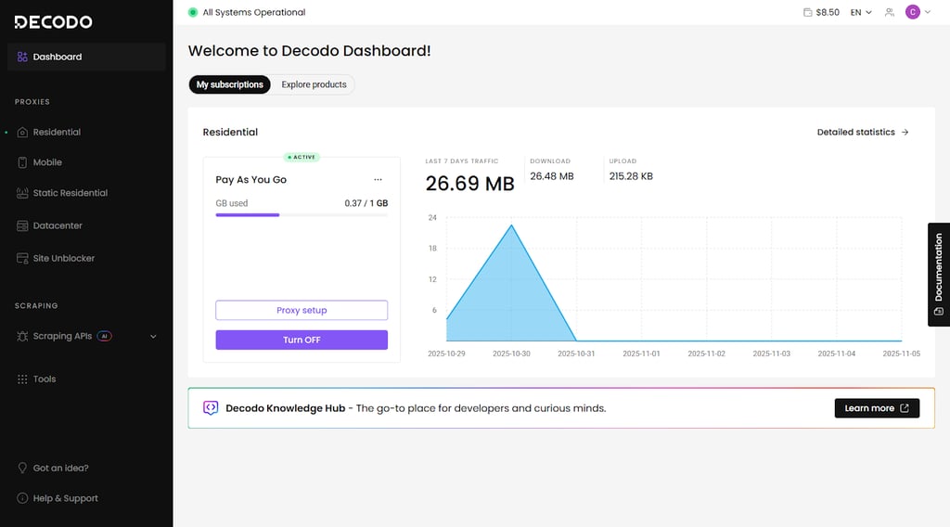Click the Scraping APIs bug icon
This screenshot has width=950, height=527.
click(22, 336)
